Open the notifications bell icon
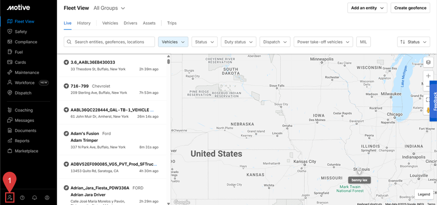Image resolution: width=437 pixels, height=205 pixels. [x=35, y=198]
